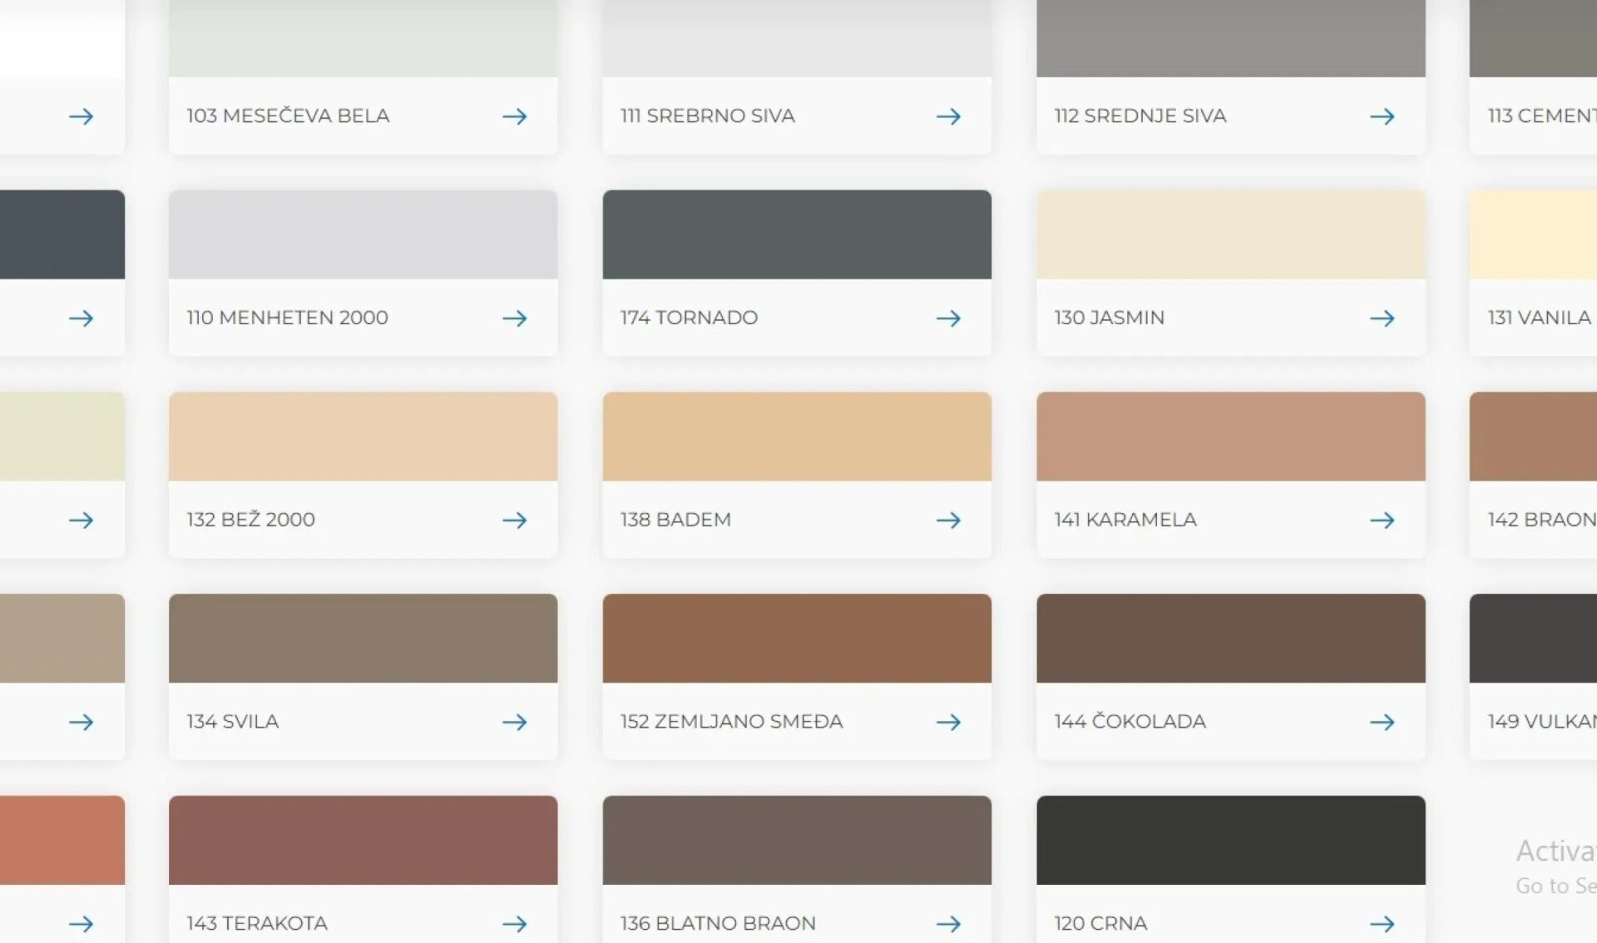This screenshot has height=943, width=1597.
Task: Select the 141 KARAMELA color swatch
Action: [x=1230, y=437]
